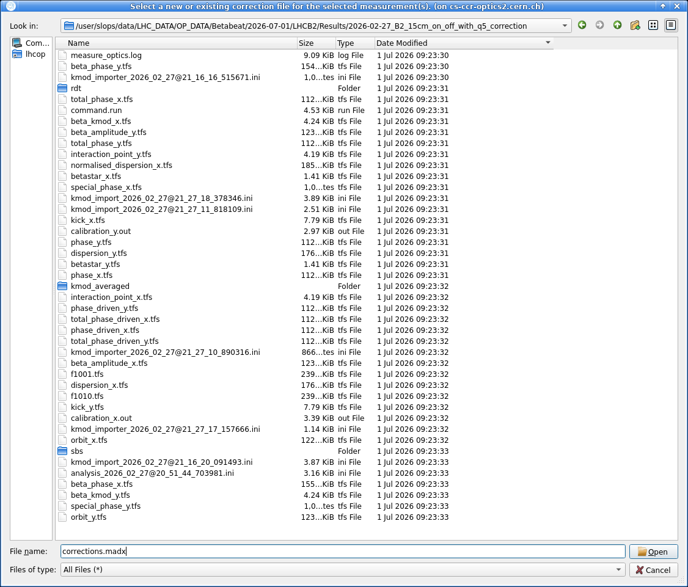Select kick_x.tfs file
This screenshot has width=688, height=587.
(x=88, y=221)
